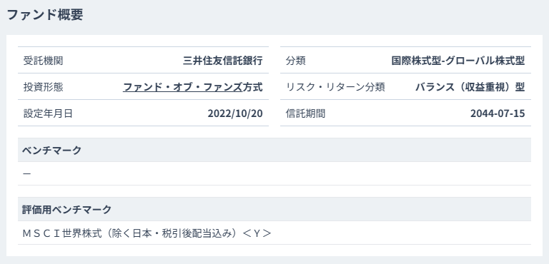549x264 pixels.
Task: Select the 2022/10/20 inception date
Action: (235, 113)
